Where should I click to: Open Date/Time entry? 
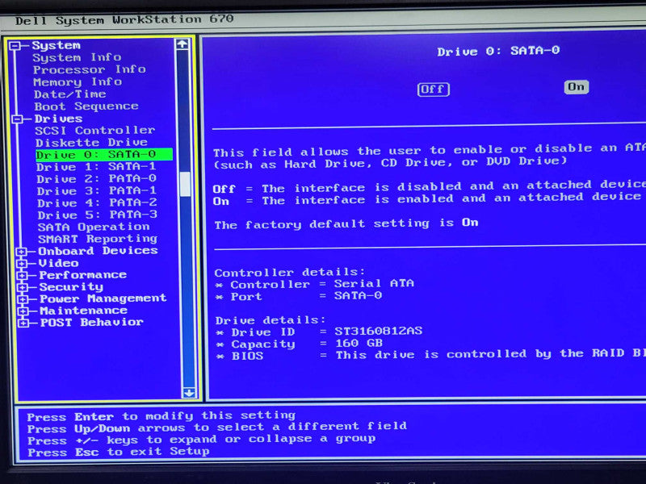70,94
